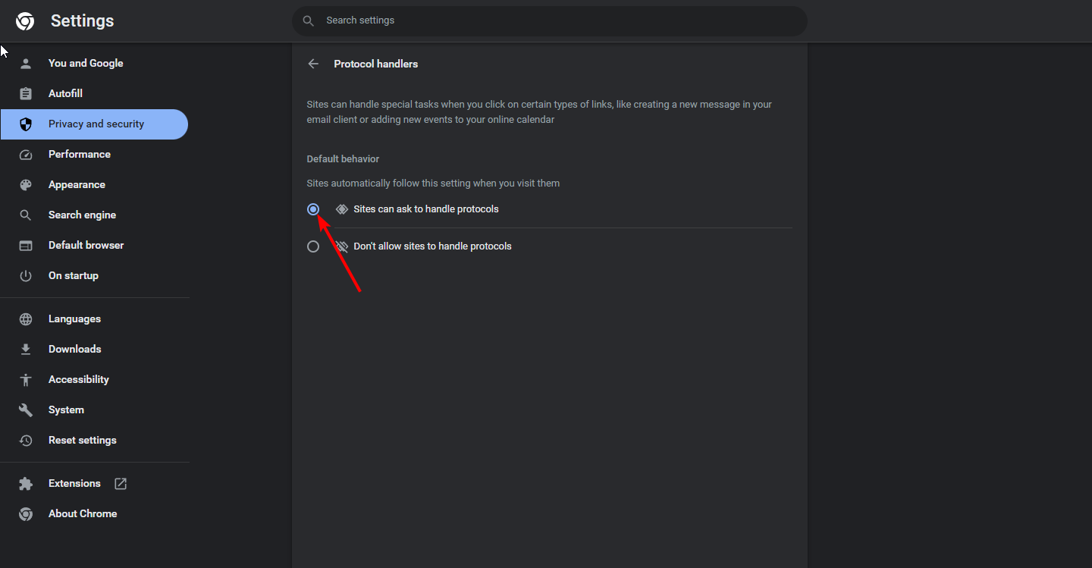Click the System wrench icon
The image size is (1092, 568).
[x=26, y=410]
